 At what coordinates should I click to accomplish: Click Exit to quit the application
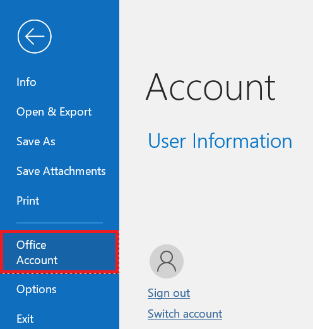tap(25, 319)
